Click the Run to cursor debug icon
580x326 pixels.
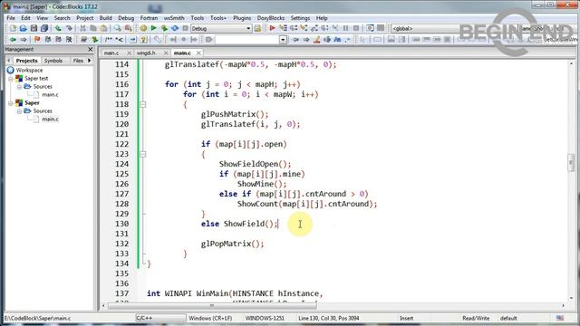[283, 28]
